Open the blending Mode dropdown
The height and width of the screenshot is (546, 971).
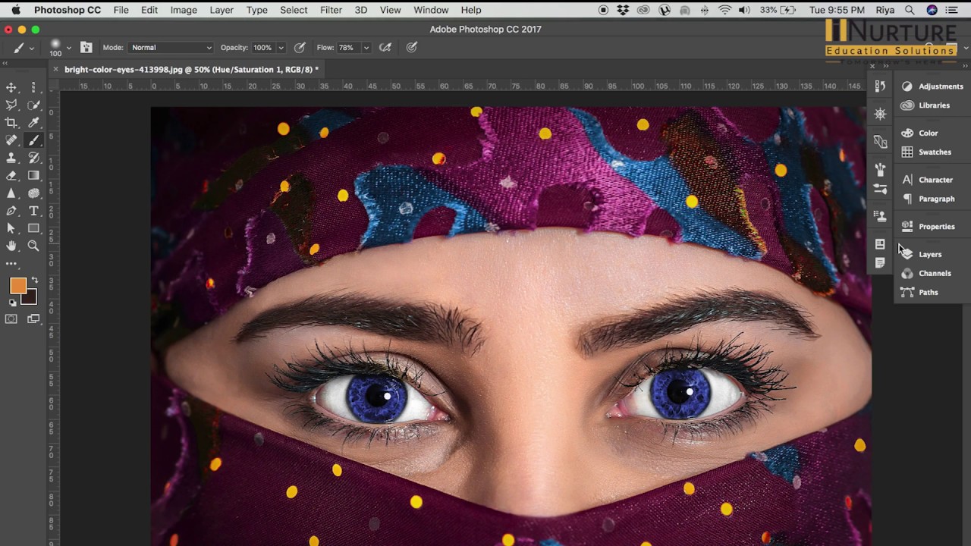tap(171, 48)
